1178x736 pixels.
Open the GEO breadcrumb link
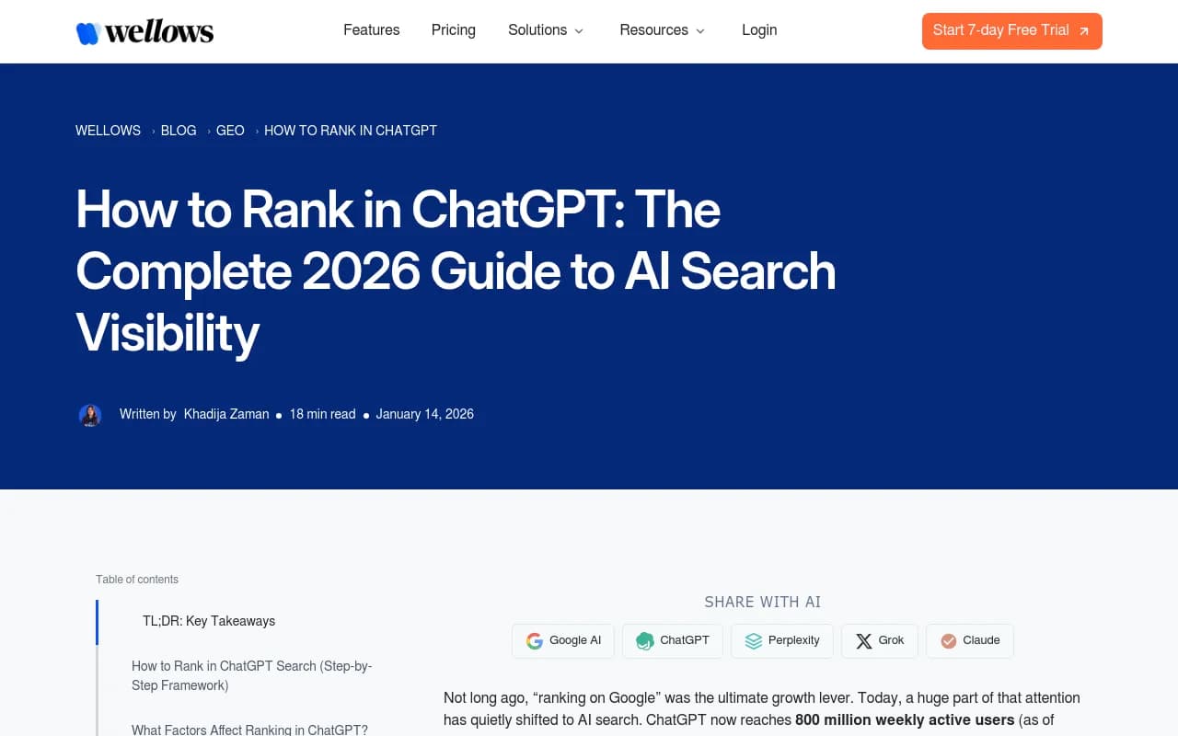[x=230, y=130]
